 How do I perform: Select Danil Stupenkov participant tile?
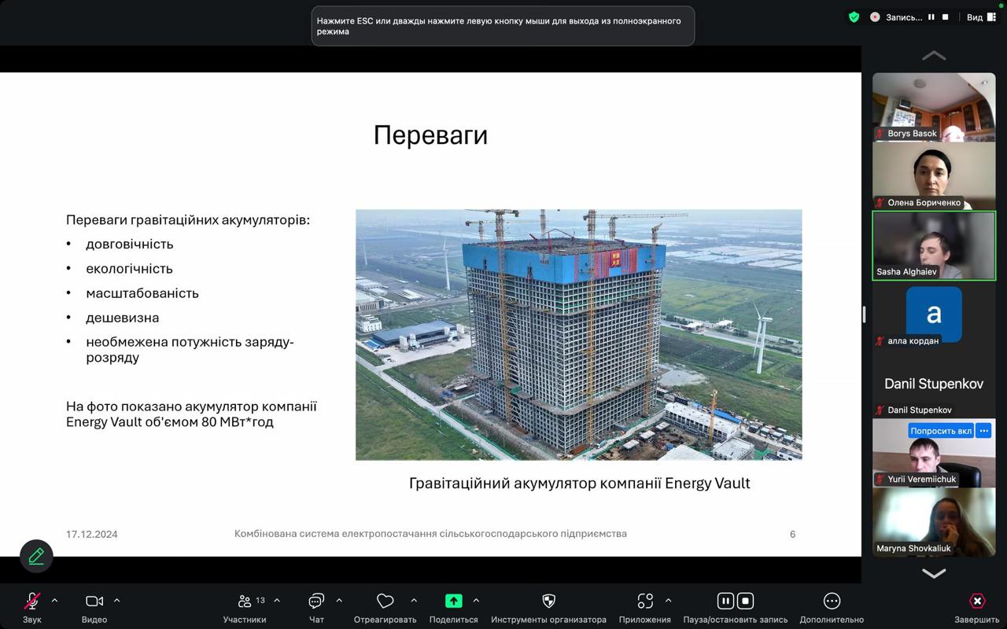tap(934, 384)
